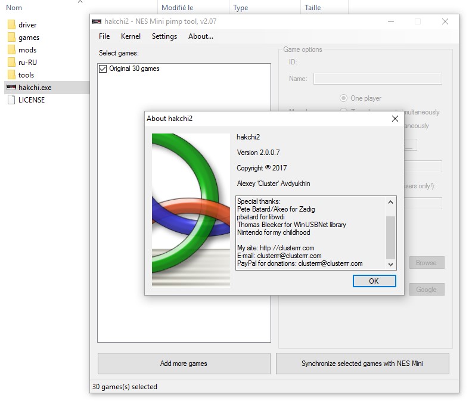Click the 'pbatard for libwdi' line
This screenshot has height=413, width=469.
(x=260, y=217)
